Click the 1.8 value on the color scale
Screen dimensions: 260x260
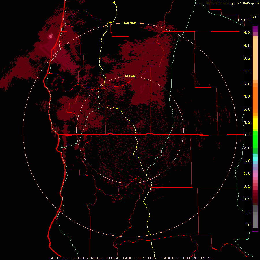pos(247,161)
